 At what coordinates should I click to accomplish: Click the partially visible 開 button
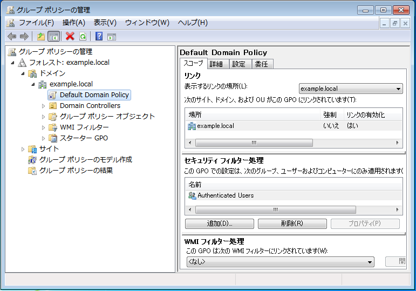395,262
